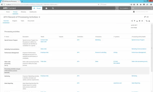Click the 'Processing activities' section heading
The width and height of the screenshot is (153, 92).
[12, 32]
